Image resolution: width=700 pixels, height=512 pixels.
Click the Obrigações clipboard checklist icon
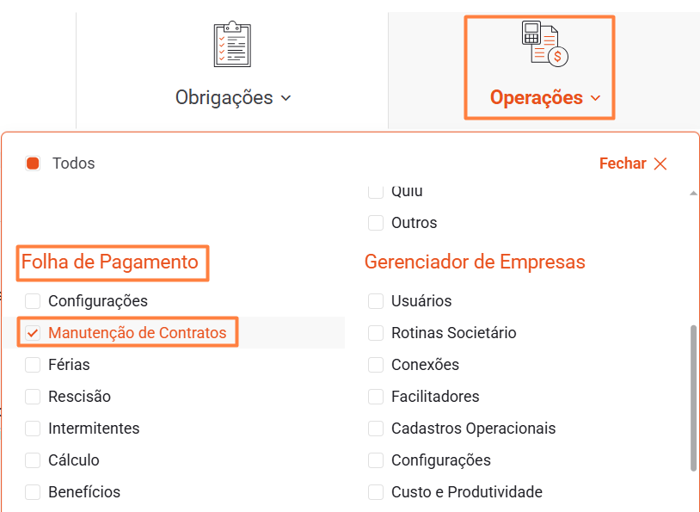tap(232, 45)
